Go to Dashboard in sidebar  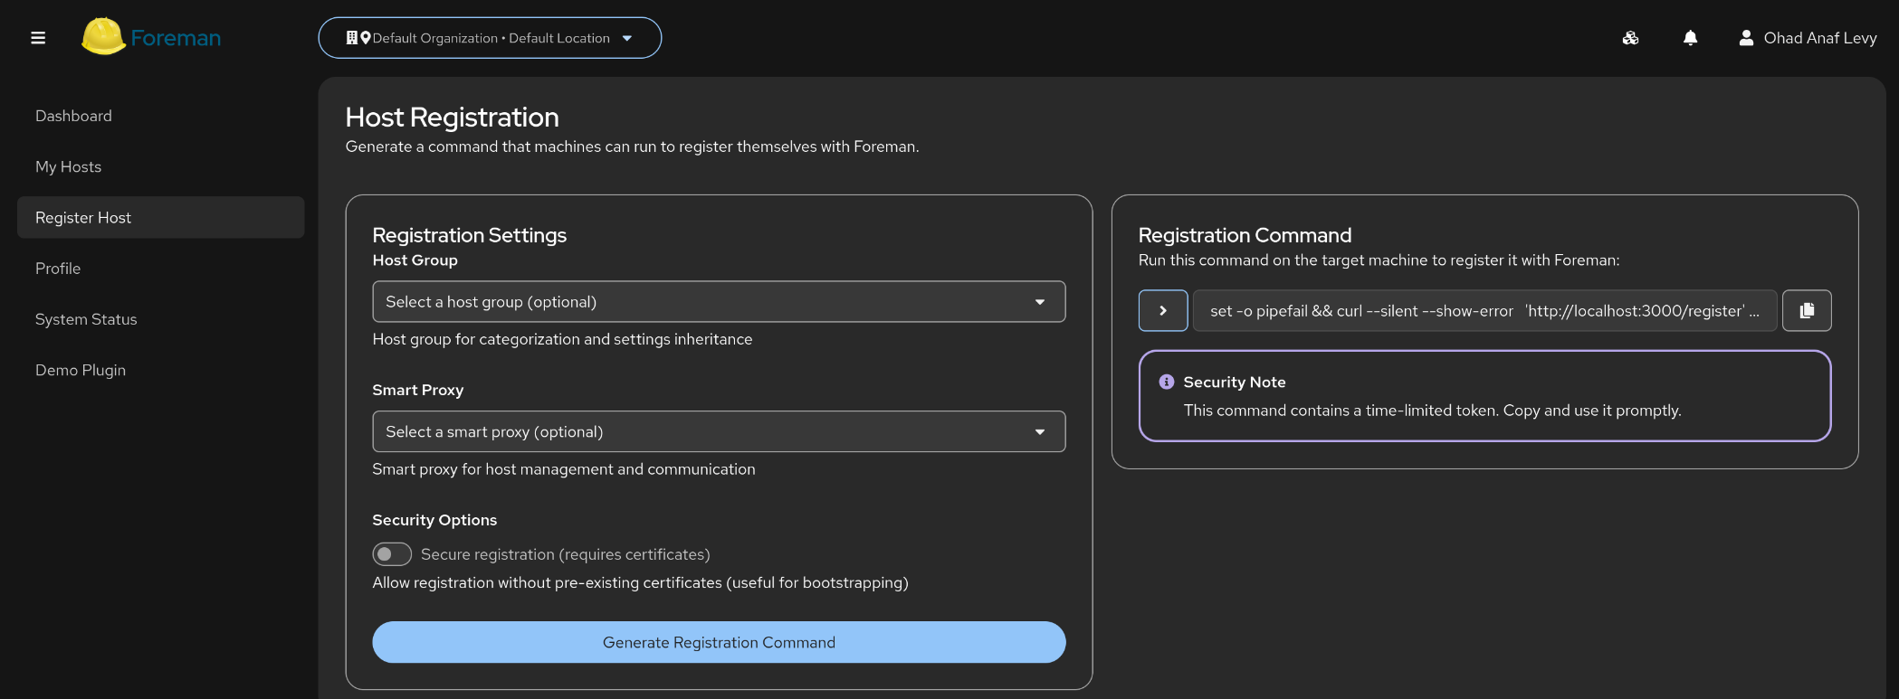(x=73, y=116)
